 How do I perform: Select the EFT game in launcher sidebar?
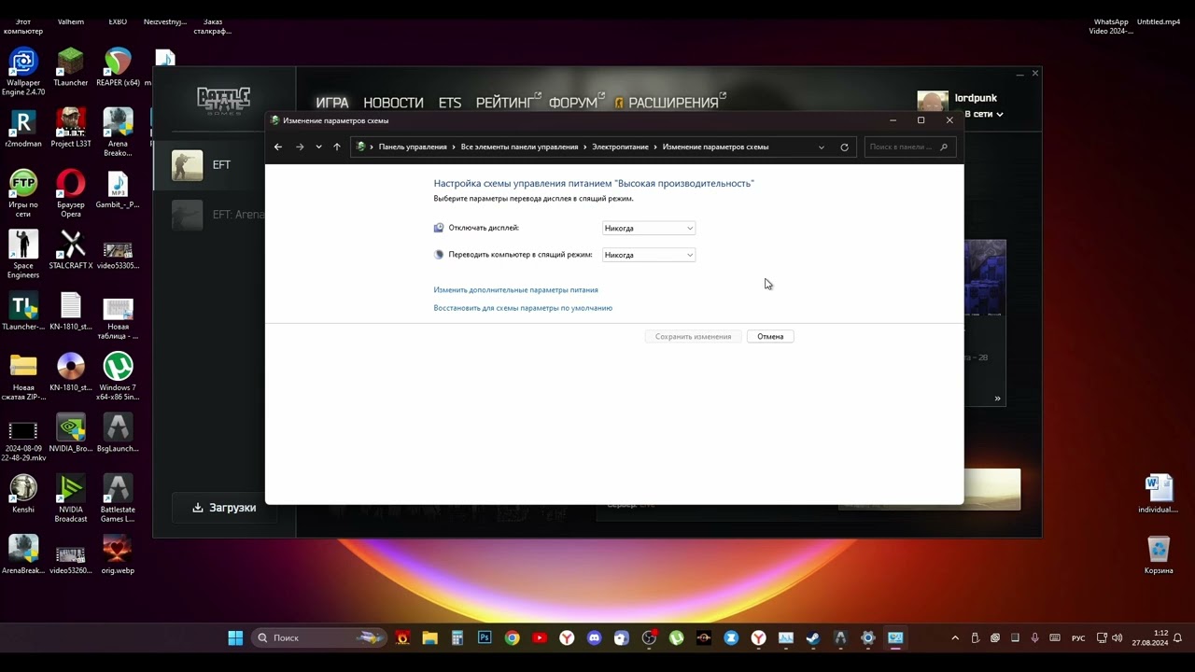point(208,165)
